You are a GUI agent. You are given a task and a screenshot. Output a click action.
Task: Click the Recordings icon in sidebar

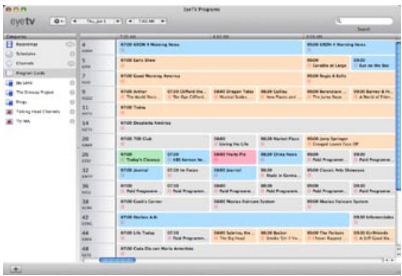(9, 44)
